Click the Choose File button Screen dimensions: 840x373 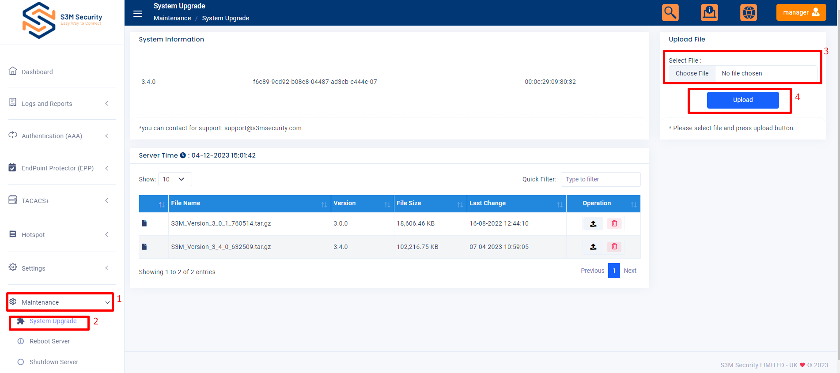pyautogui.click(x=692, y=73)
